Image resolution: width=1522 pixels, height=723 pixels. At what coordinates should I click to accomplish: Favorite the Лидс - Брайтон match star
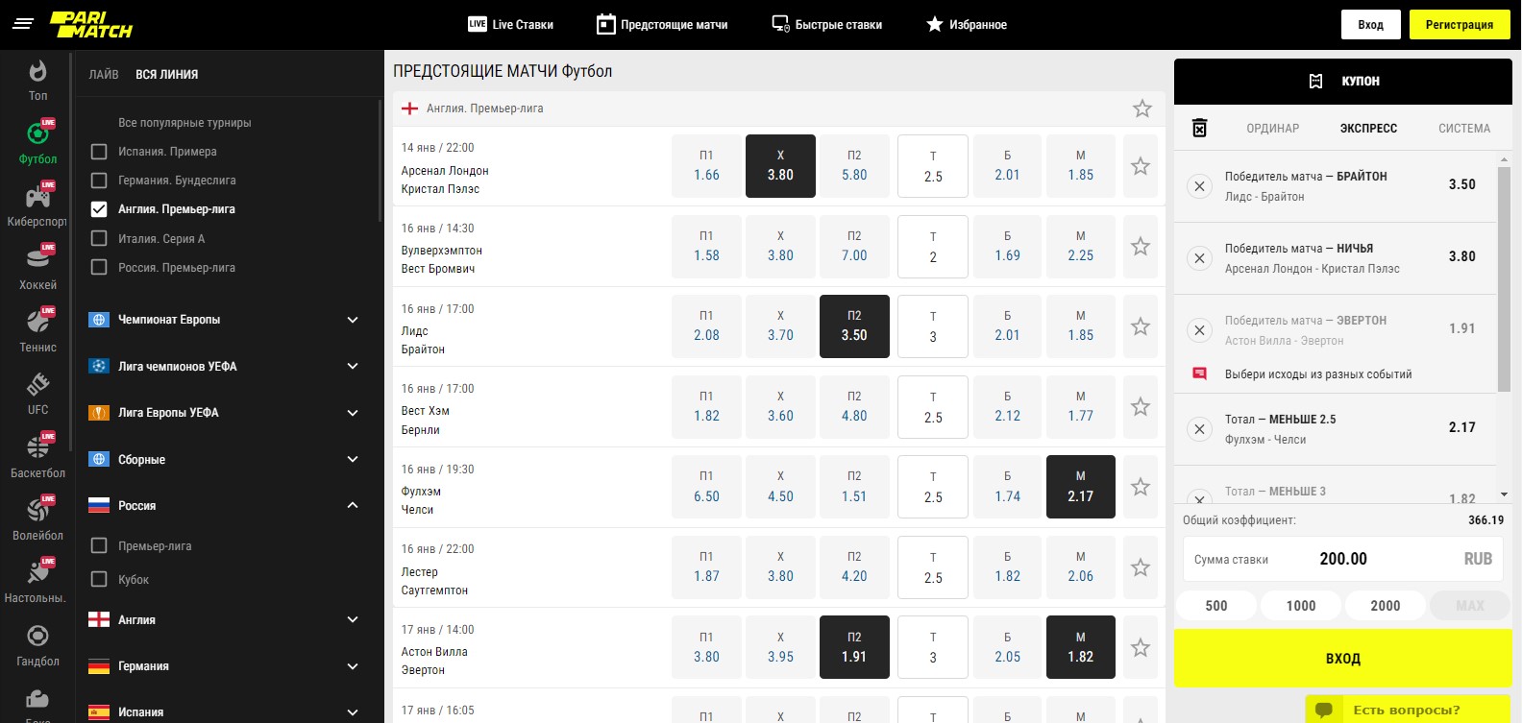click(x=1141, y=326)
